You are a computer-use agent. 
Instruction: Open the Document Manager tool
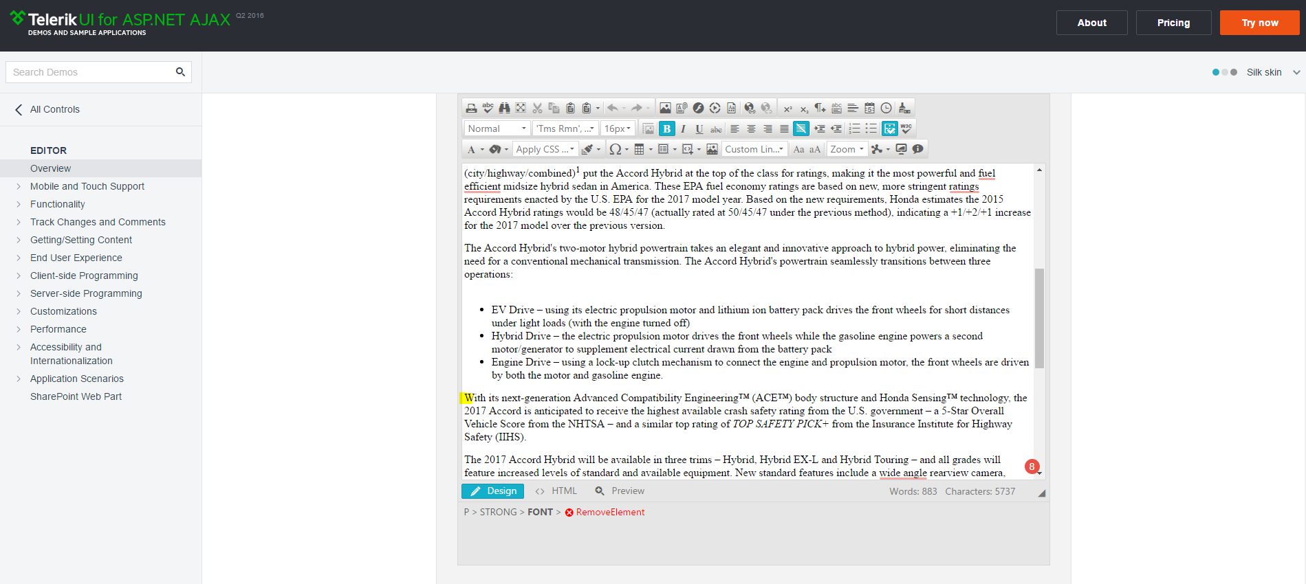pyautogui.click(x=682, y=108)
